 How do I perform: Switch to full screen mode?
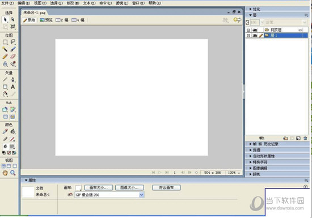(x=15, y=166)
